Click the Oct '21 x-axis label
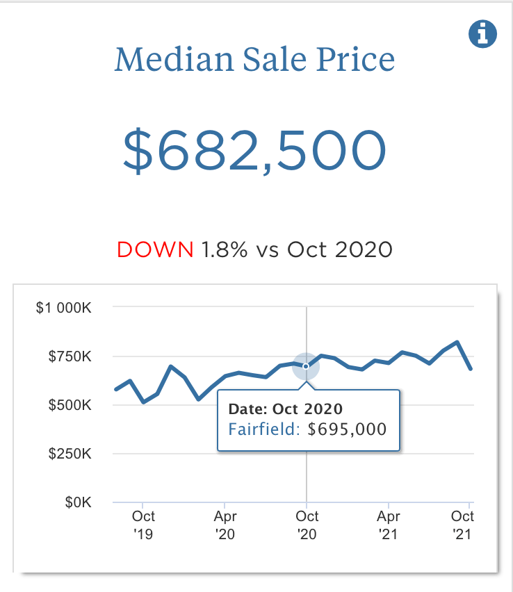Screen dimensions: 513x592 (462, 525)
